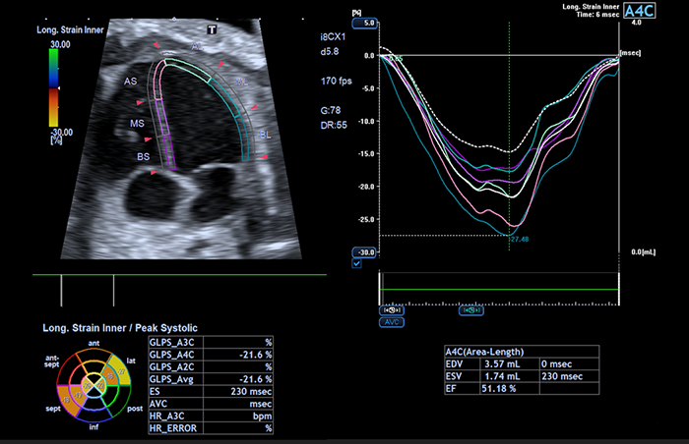Select the ML segment label
689x444 pixels.
coord(242,83)
